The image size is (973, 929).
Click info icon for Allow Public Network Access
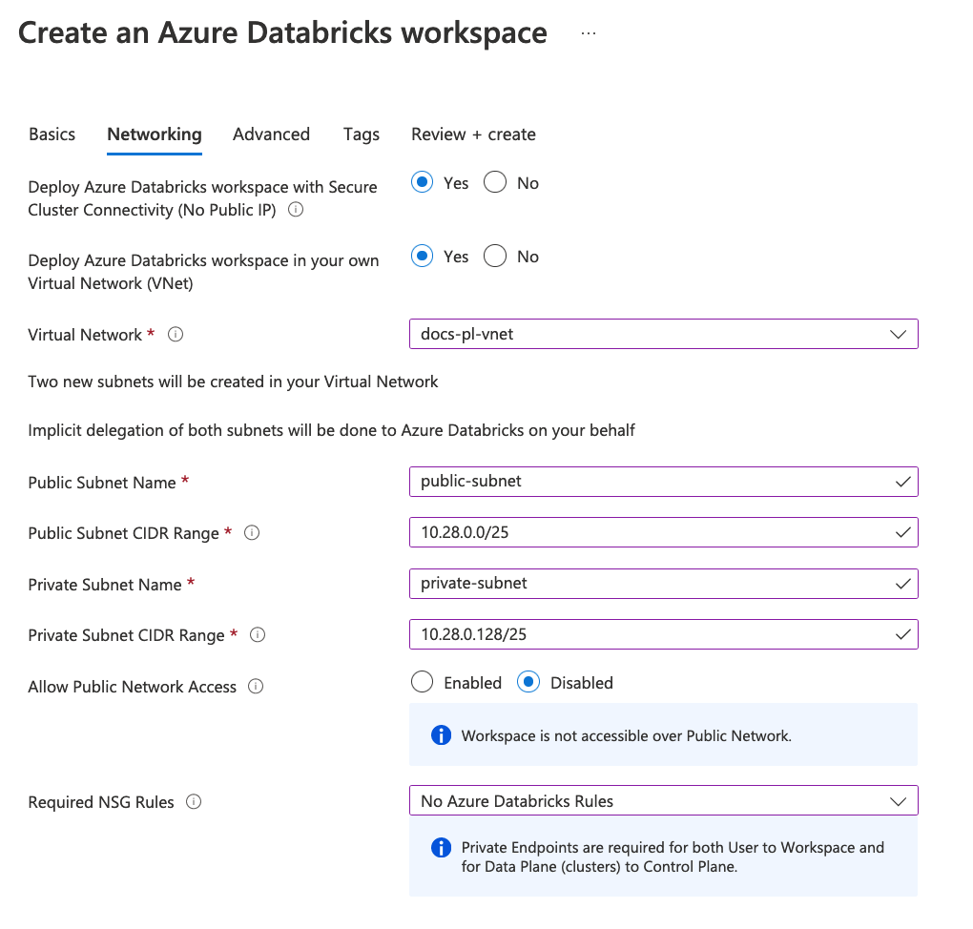pos(256,687)
